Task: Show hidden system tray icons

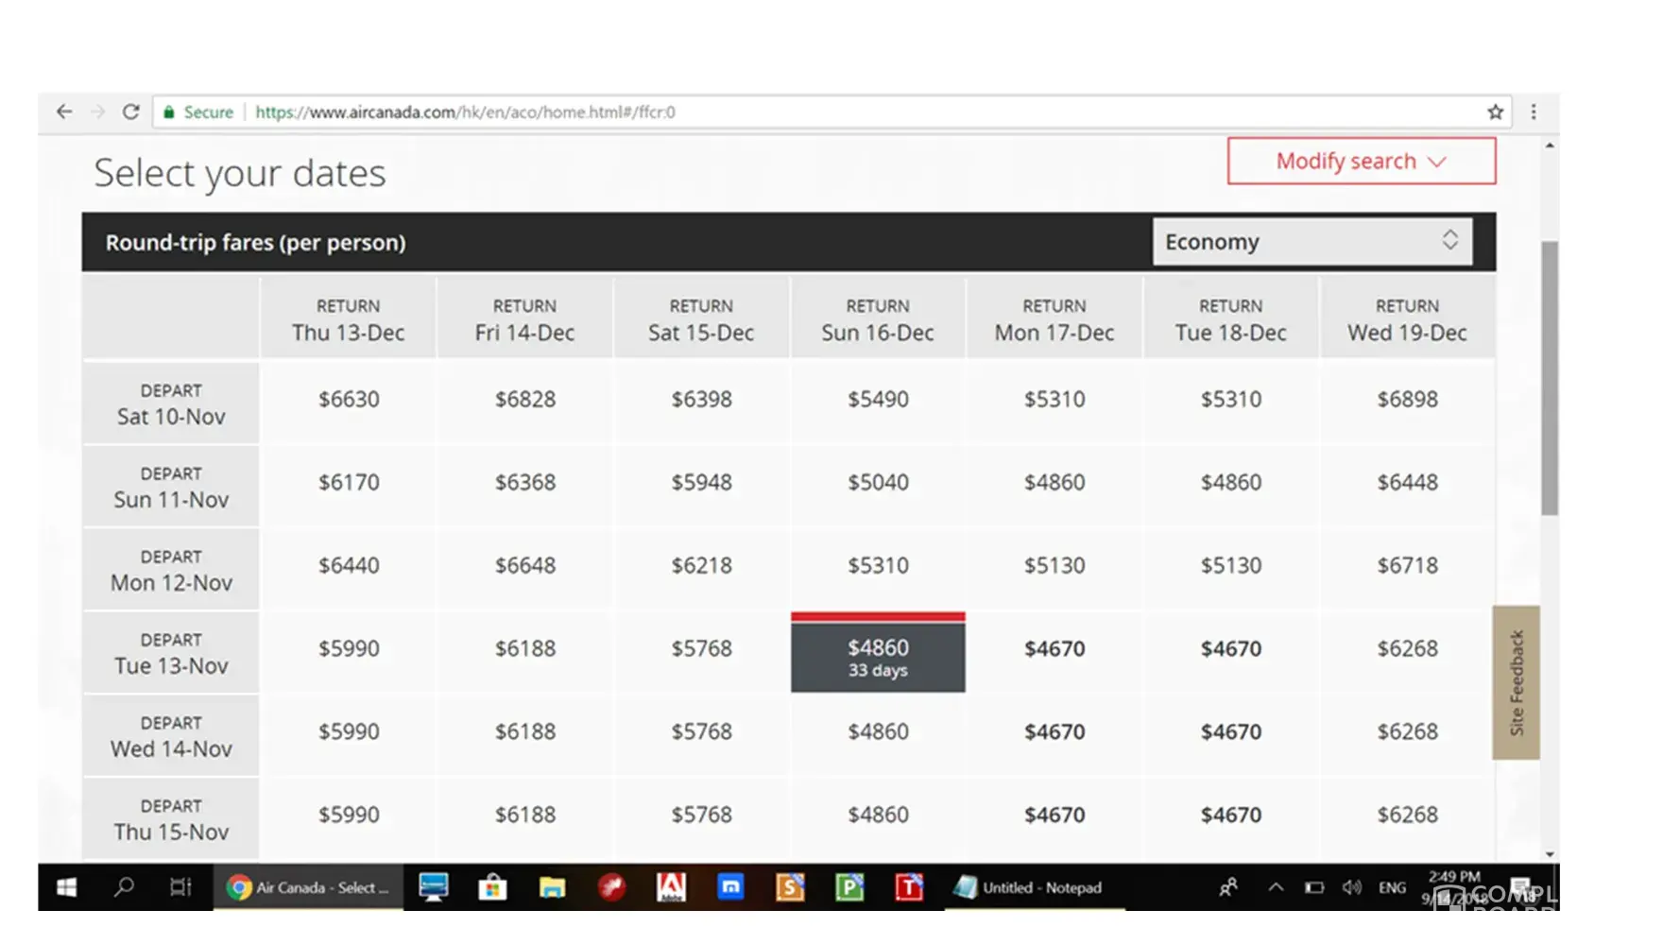Action: click(x=1276, y=887)
